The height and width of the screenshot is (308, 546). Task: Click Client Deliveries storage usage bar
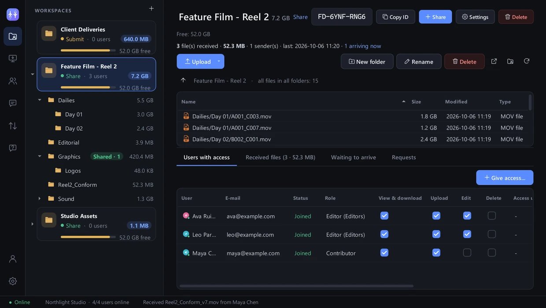click(x=88, y=51)
